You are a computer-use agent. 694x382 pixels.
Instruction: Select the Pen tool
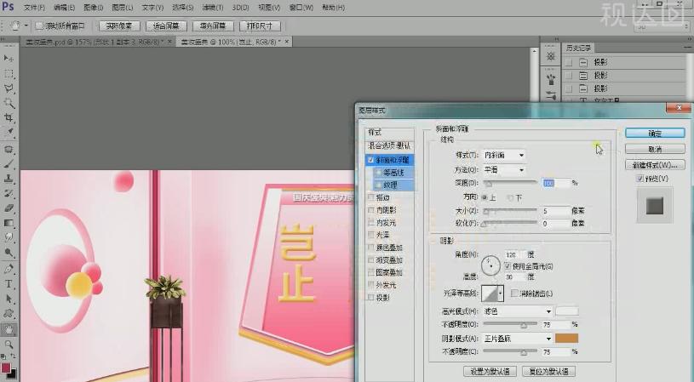click(8, 269)
